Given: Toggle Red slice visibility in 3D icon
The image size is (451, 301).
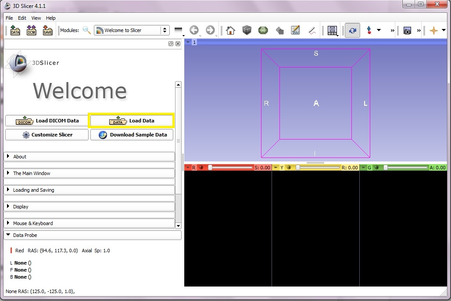Looking at the screenshot, I should tap(201, 168).
